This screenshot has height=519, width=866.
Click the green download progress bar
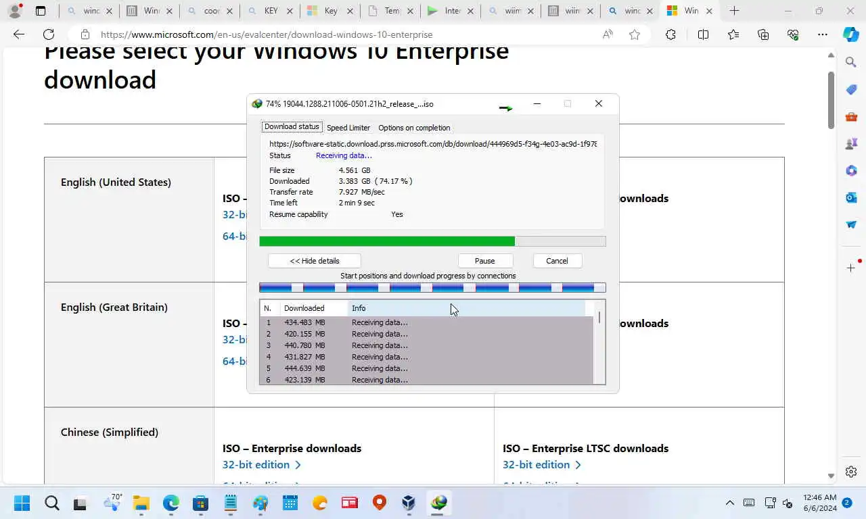coord(432,241)
